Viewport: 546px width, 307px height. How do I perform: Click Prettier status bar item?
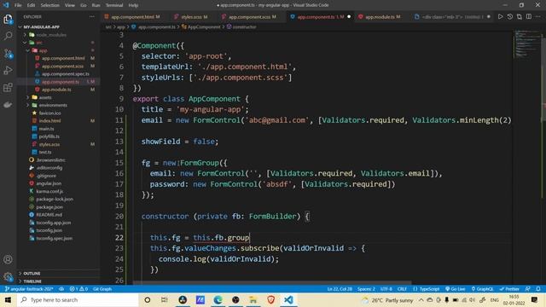tap(509, 289)
